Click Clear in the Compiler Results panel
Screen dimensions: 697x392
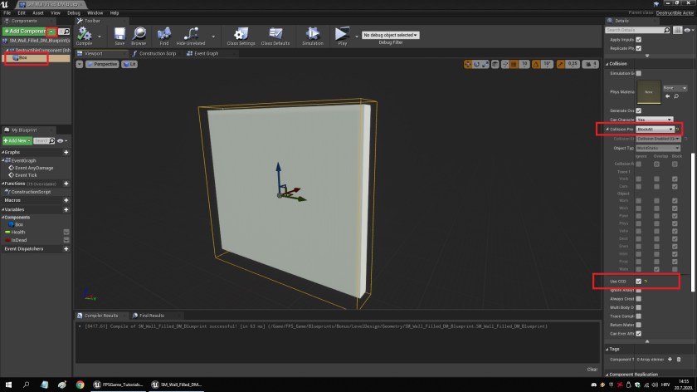592,369
